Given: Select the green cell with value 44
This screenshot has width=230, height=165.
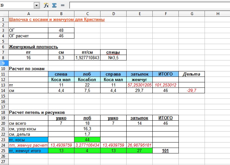Looking at the screenshot, I should click(x=87, y=140).
